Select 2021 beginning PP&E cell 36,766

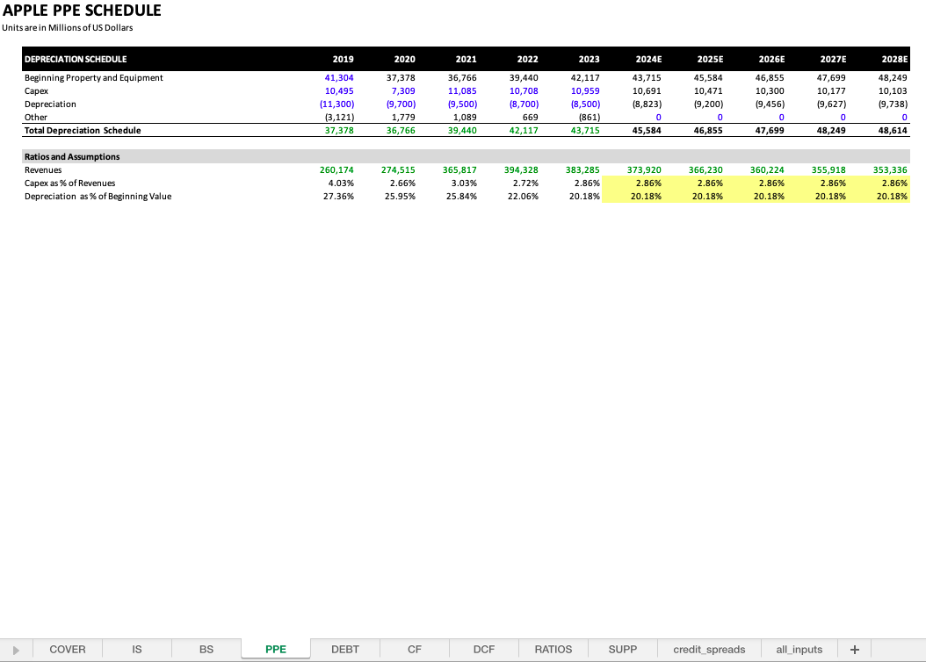(462, 78)
